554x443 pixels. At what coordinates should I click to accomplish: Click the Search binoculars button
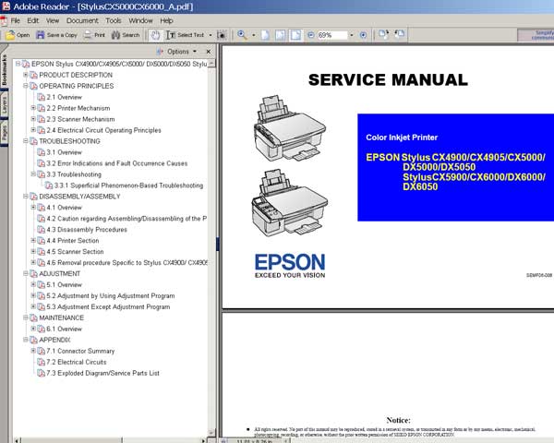(126, 35)
